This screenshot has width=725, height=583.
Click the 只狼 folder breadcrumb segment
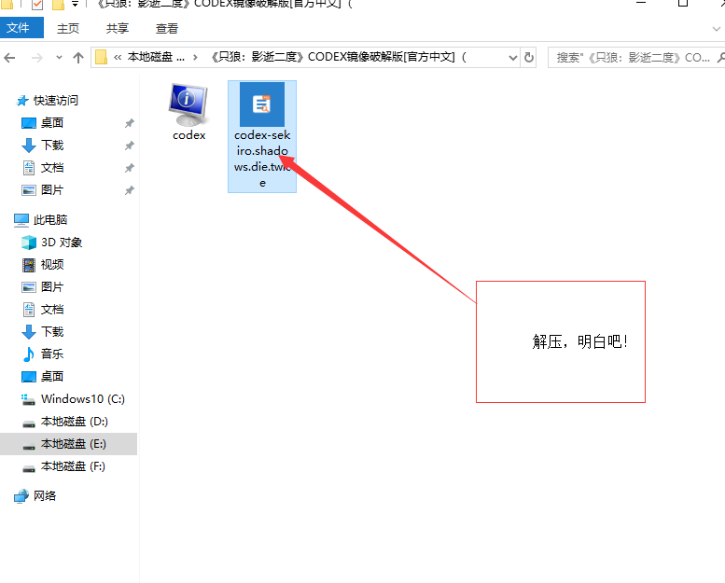click(339, 57)
